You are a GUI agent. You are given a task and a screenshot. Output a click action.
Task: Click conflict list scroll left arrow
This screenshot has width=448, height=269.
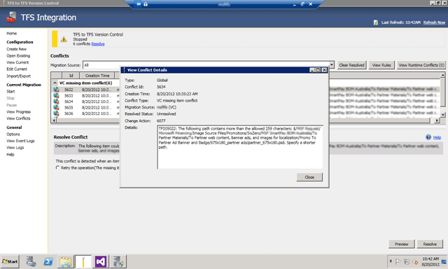54,120
